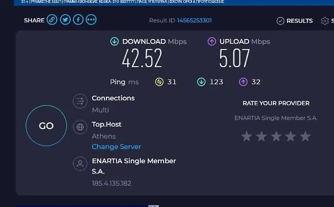Click the download latency icon next to 123

pos(201,82)
